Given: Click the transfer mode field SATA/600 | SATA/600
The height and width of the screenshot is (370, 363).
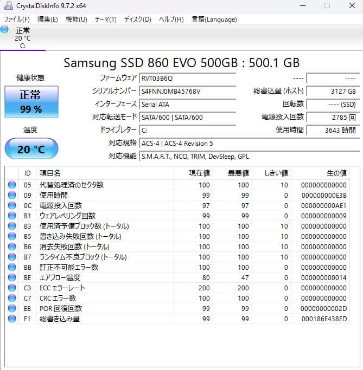Looking at the screenshot, I should (x=188, y=117).
